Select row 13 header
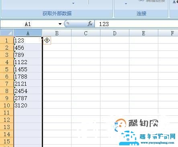Screen dimensions: 178x147 [7, 127]
